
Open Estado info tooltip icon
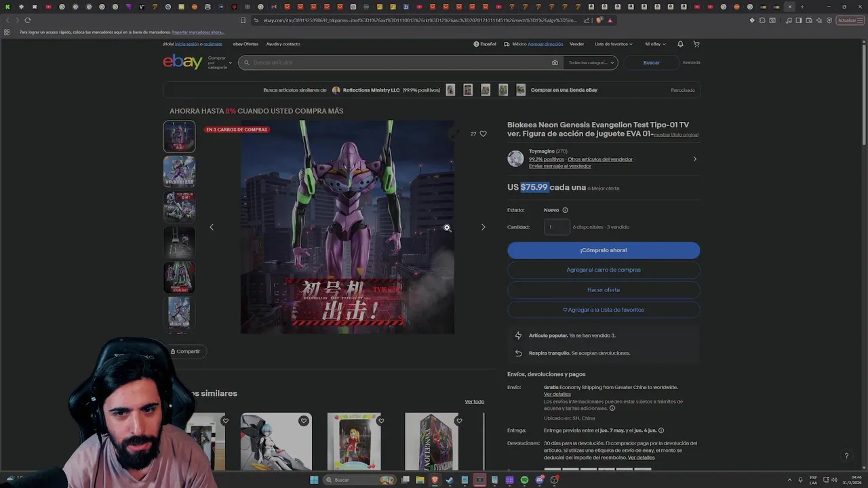[565, 210]
